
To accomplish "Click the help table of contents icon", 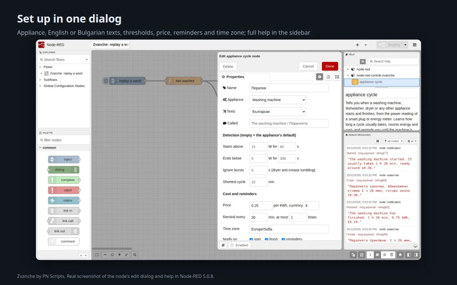I will click(363, 61).
